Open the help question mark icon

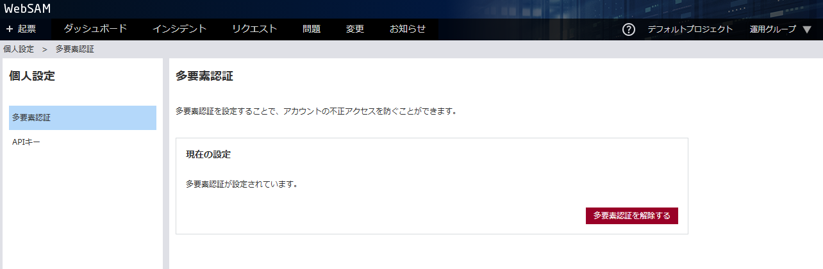pyautogui.click(x=629, y=29)
